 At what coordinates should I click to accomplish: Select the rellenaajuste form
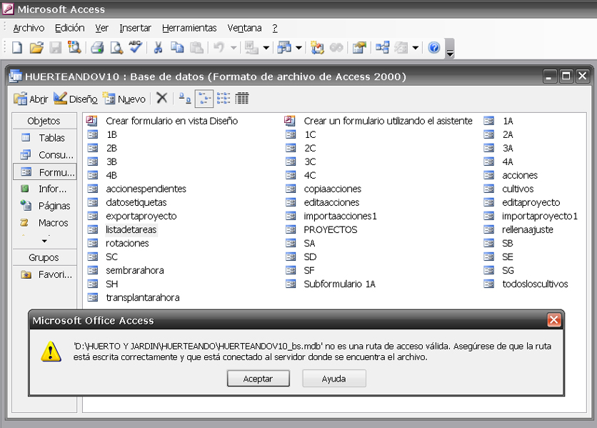[518, 229]
